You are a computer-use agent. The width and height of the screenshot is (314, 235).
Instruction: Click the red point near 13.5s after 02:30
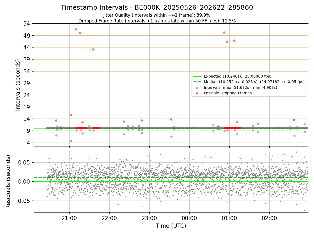[x=294, y=120]
